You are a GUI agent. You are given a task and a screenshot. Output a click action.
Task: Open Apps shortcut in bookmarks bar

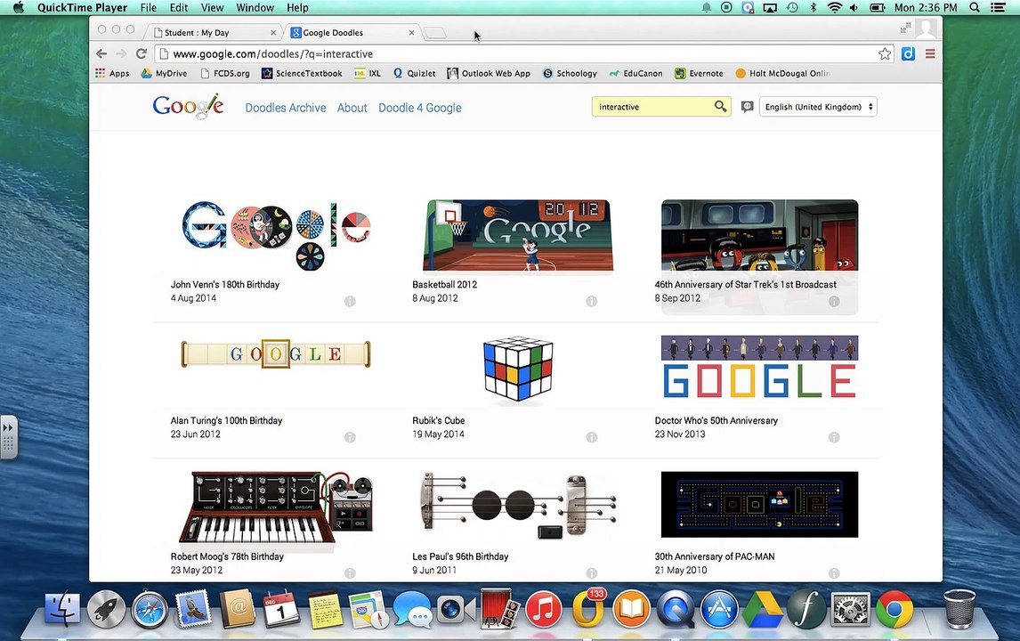(112, 74)
